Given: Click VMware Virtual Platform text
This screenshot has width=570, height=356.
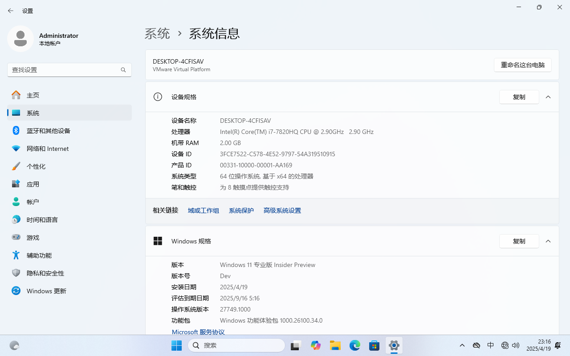Looking at the screenshot, I should (x=181, y=69).
